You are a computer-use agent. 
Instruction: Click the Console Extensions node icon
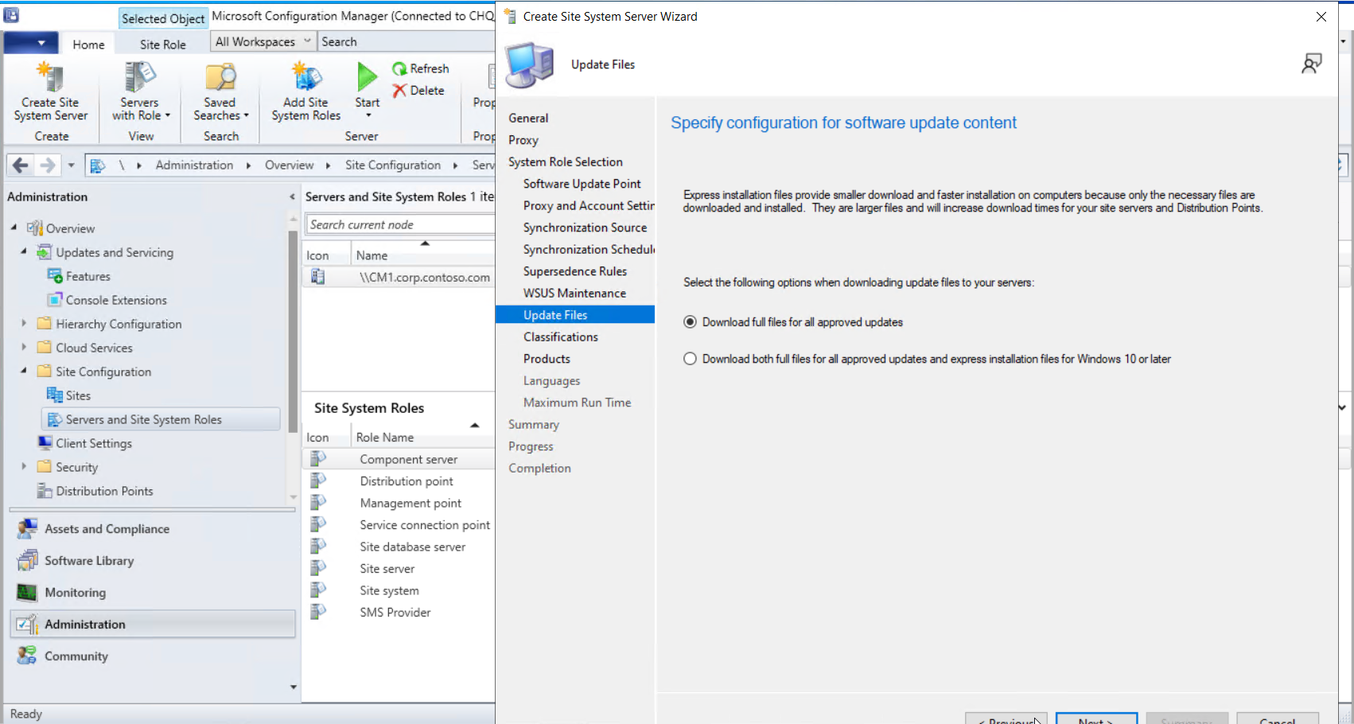point(55,300)
